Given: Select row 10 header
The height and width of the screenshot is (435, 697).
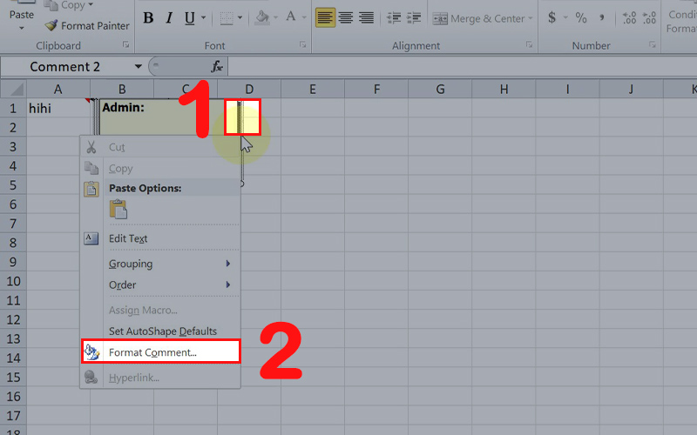Looking at the screenshot, I should (13, 281).
